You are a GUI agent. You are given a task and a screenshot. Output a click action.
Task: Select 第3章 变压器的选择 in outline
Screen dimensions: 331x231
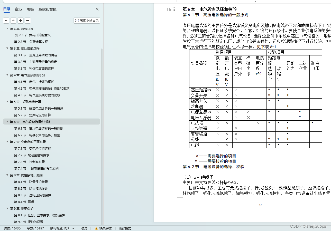(x=25, y=48)
